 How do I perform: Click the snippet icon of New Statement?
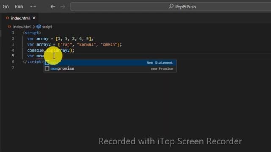[x=47, y=62]
